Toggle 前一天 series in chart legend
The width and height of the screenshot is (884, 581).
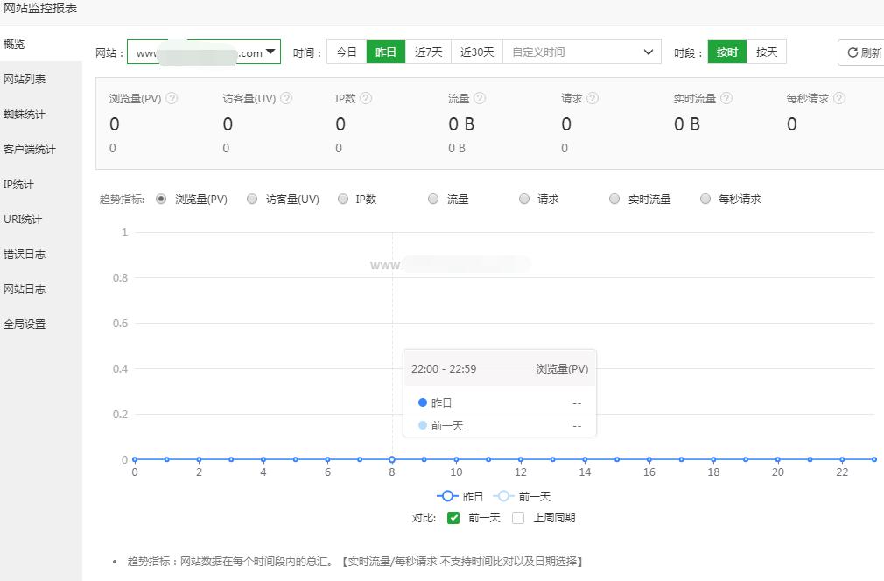click(x=522, y=496)
